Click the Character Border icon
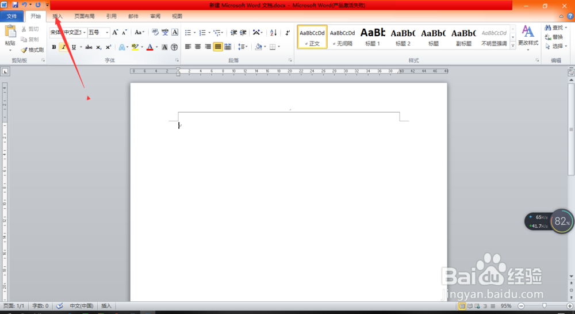The image size is (575, 314). coord(175,32)
